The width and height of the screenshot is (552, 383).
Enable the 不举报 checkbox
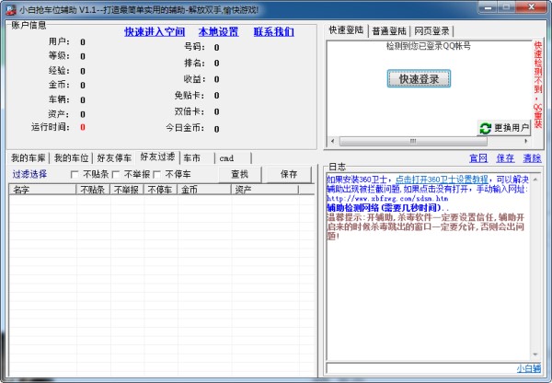116,174
